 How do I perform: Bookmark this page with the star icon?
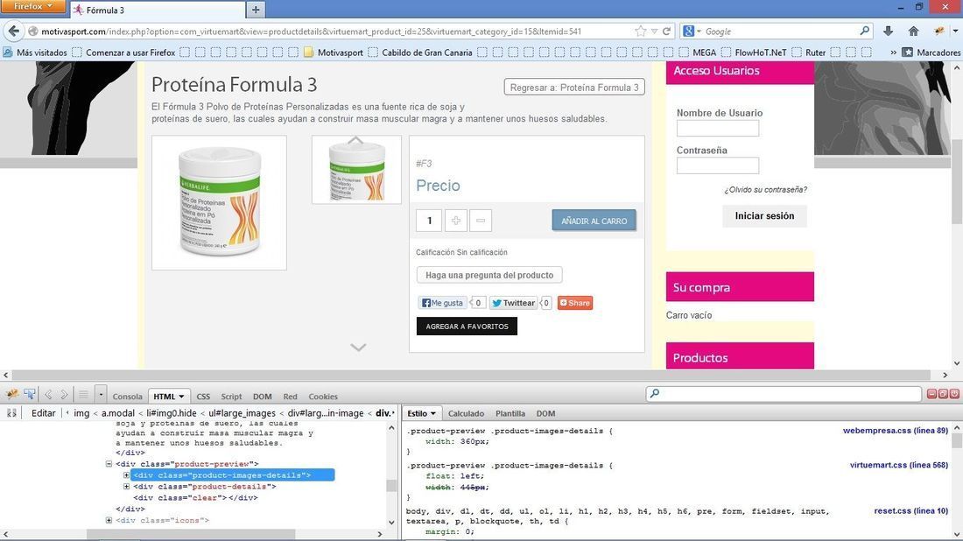pos(641,32)
